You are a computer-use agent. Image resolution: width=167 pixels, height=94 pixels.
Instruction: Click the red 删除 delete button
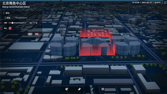[37, 34]
